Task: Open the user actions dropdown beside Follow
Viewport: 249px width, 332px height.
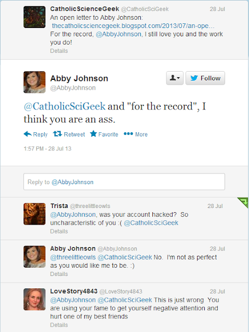Action: (175, 78)
